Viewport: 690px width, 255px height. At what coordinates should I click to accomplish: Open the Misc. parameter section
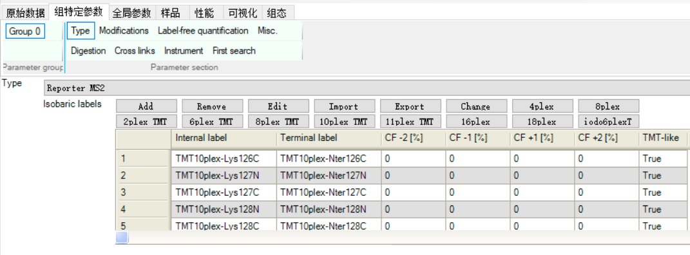pyautogui.click(x=267, y=31)
